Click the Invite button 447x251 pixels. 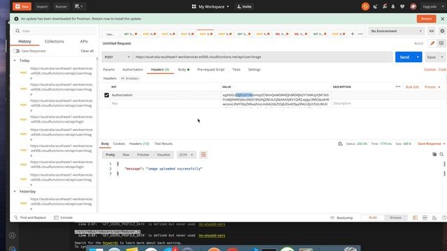pyautogui.click(x=244, y=6)
